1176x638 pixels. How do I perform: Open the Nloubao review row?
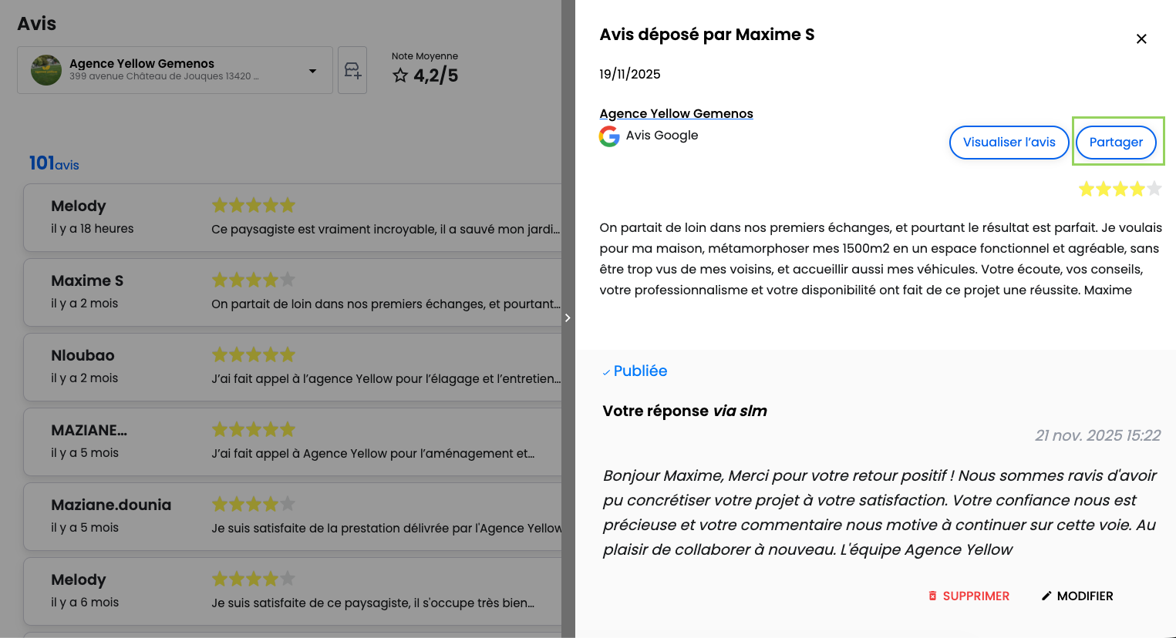coord(293,367)
